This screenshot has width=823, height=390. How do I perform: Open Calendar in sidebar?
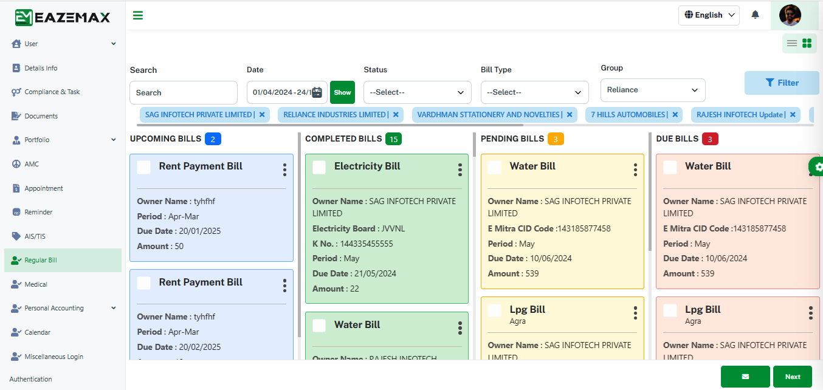point(37,332)
